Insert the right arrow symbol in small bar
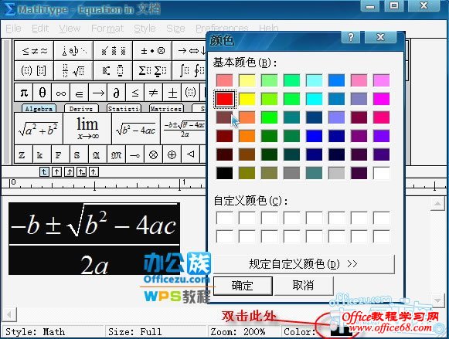 point(98,93)
